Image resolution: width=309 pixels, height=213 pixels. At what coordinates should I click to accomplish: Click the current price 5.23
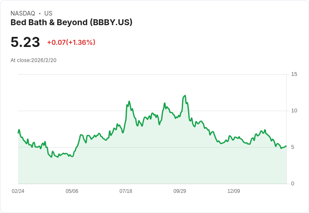pos(25,42)
